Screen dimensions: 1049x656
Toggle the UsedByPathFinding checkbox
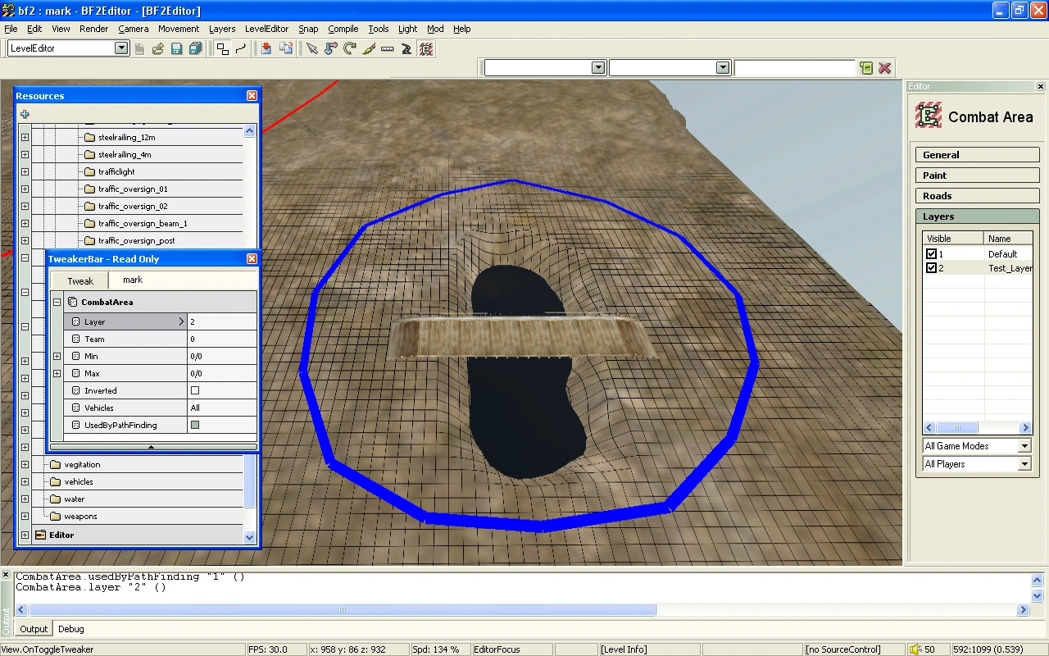click(195, 426)
